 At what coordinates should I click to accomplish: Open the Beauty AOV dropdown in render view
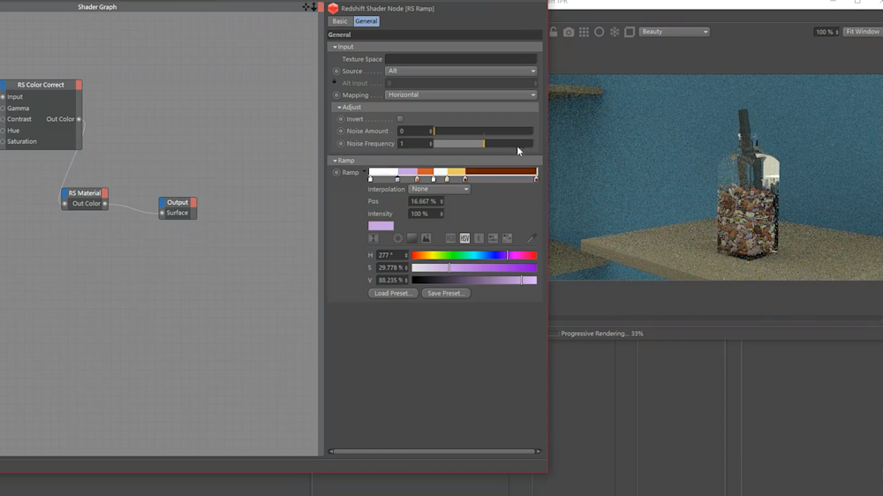[x=674, y=32]
